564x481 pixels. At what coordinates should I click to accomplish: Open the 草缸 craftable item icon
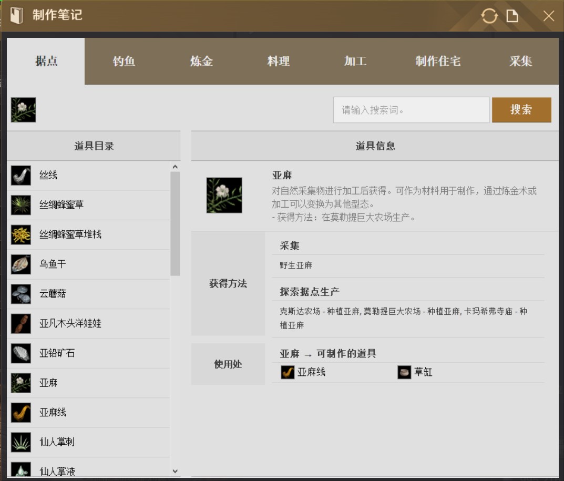tap(404, 373)
